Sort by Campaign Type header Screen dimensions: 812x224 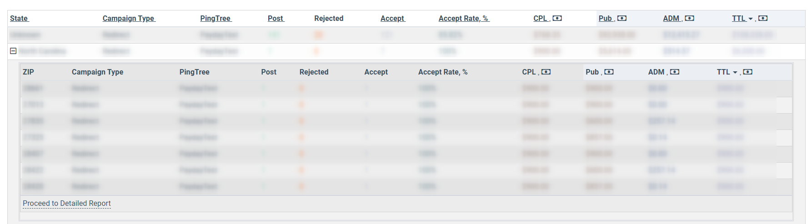[129, 18]
